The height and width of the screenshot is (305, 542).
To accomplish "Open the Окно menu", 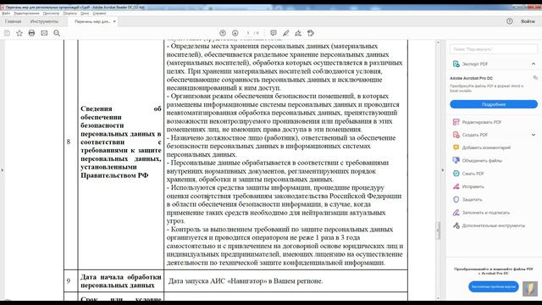I will (85, 14).
